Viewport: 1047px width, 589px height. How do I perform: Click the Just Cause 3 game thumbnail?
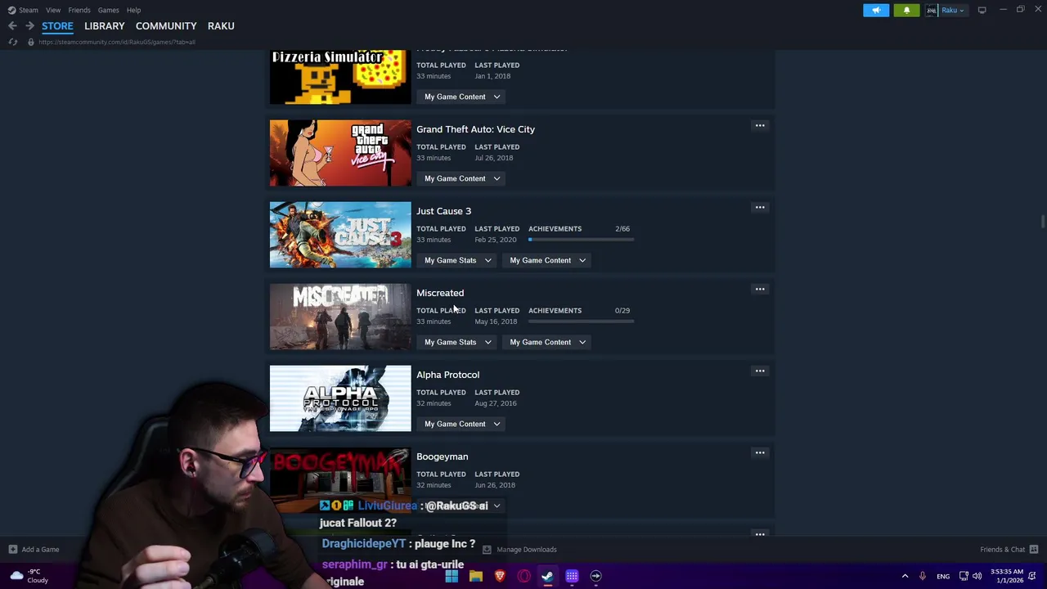[x=340, y=235]
